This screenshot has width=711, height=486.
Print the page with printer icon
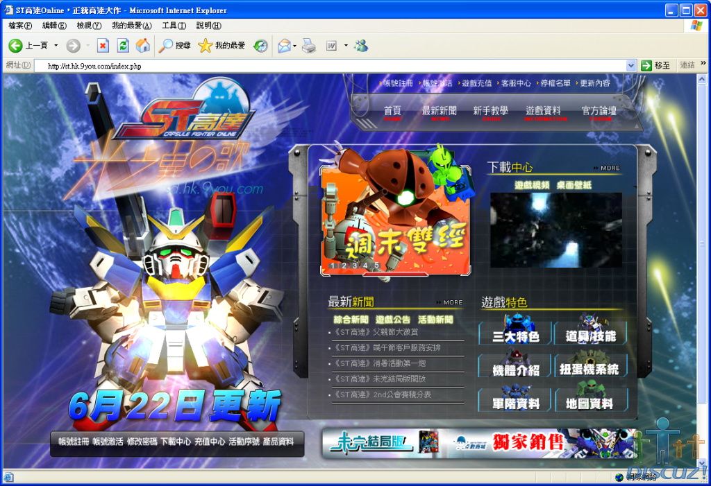click(309, 45)
